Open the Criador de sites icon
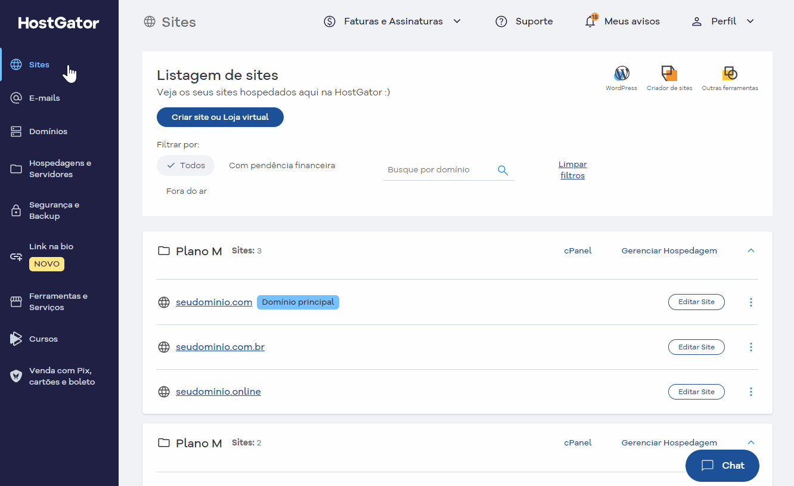 [x=669, y=73]
